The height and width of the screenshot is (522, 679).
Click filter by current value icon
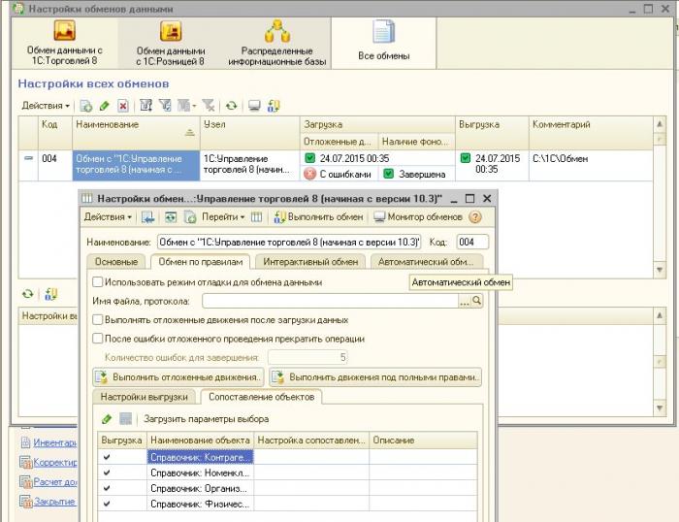(x=165, y=105)
